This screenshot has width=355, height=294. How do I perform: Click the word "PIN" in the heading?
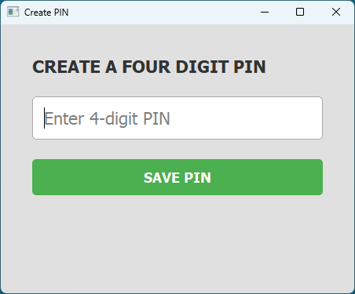(x=250, y=67)
